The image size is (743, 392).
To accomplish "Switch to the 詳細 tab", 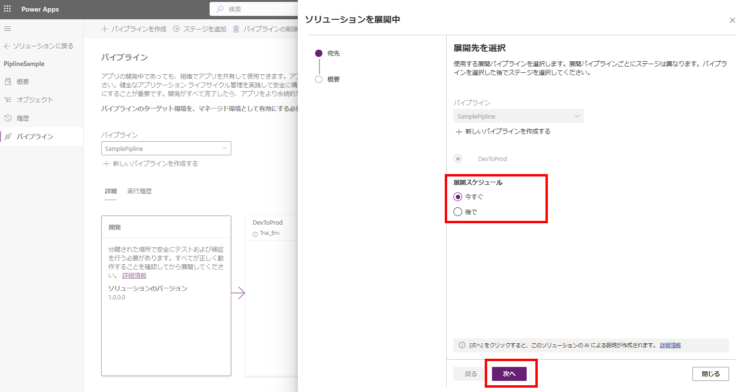I will (111, 191).
